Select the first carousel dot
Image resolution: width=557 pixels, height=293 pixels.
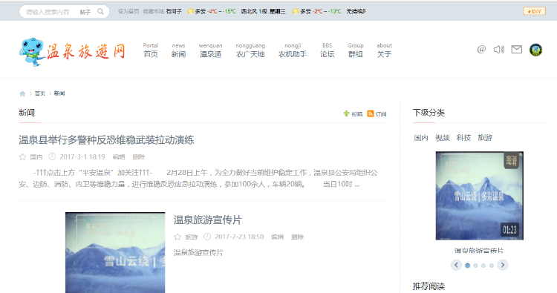[467, 266]
